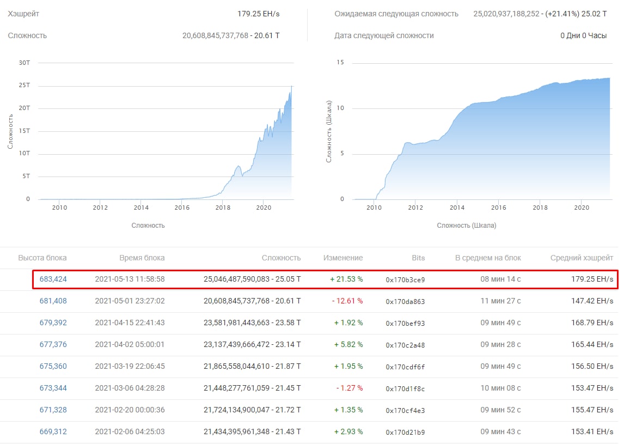Viewport: 624px width, 444px height.
Task: Click bits value 0x170d21b9
Action: [405, 433]
